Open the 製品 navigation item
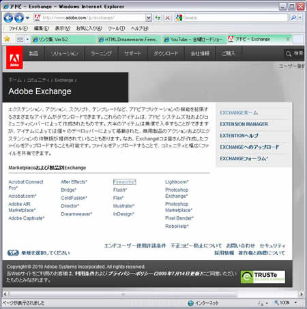Screen dimensions: 307x309 tap(34, 53)
